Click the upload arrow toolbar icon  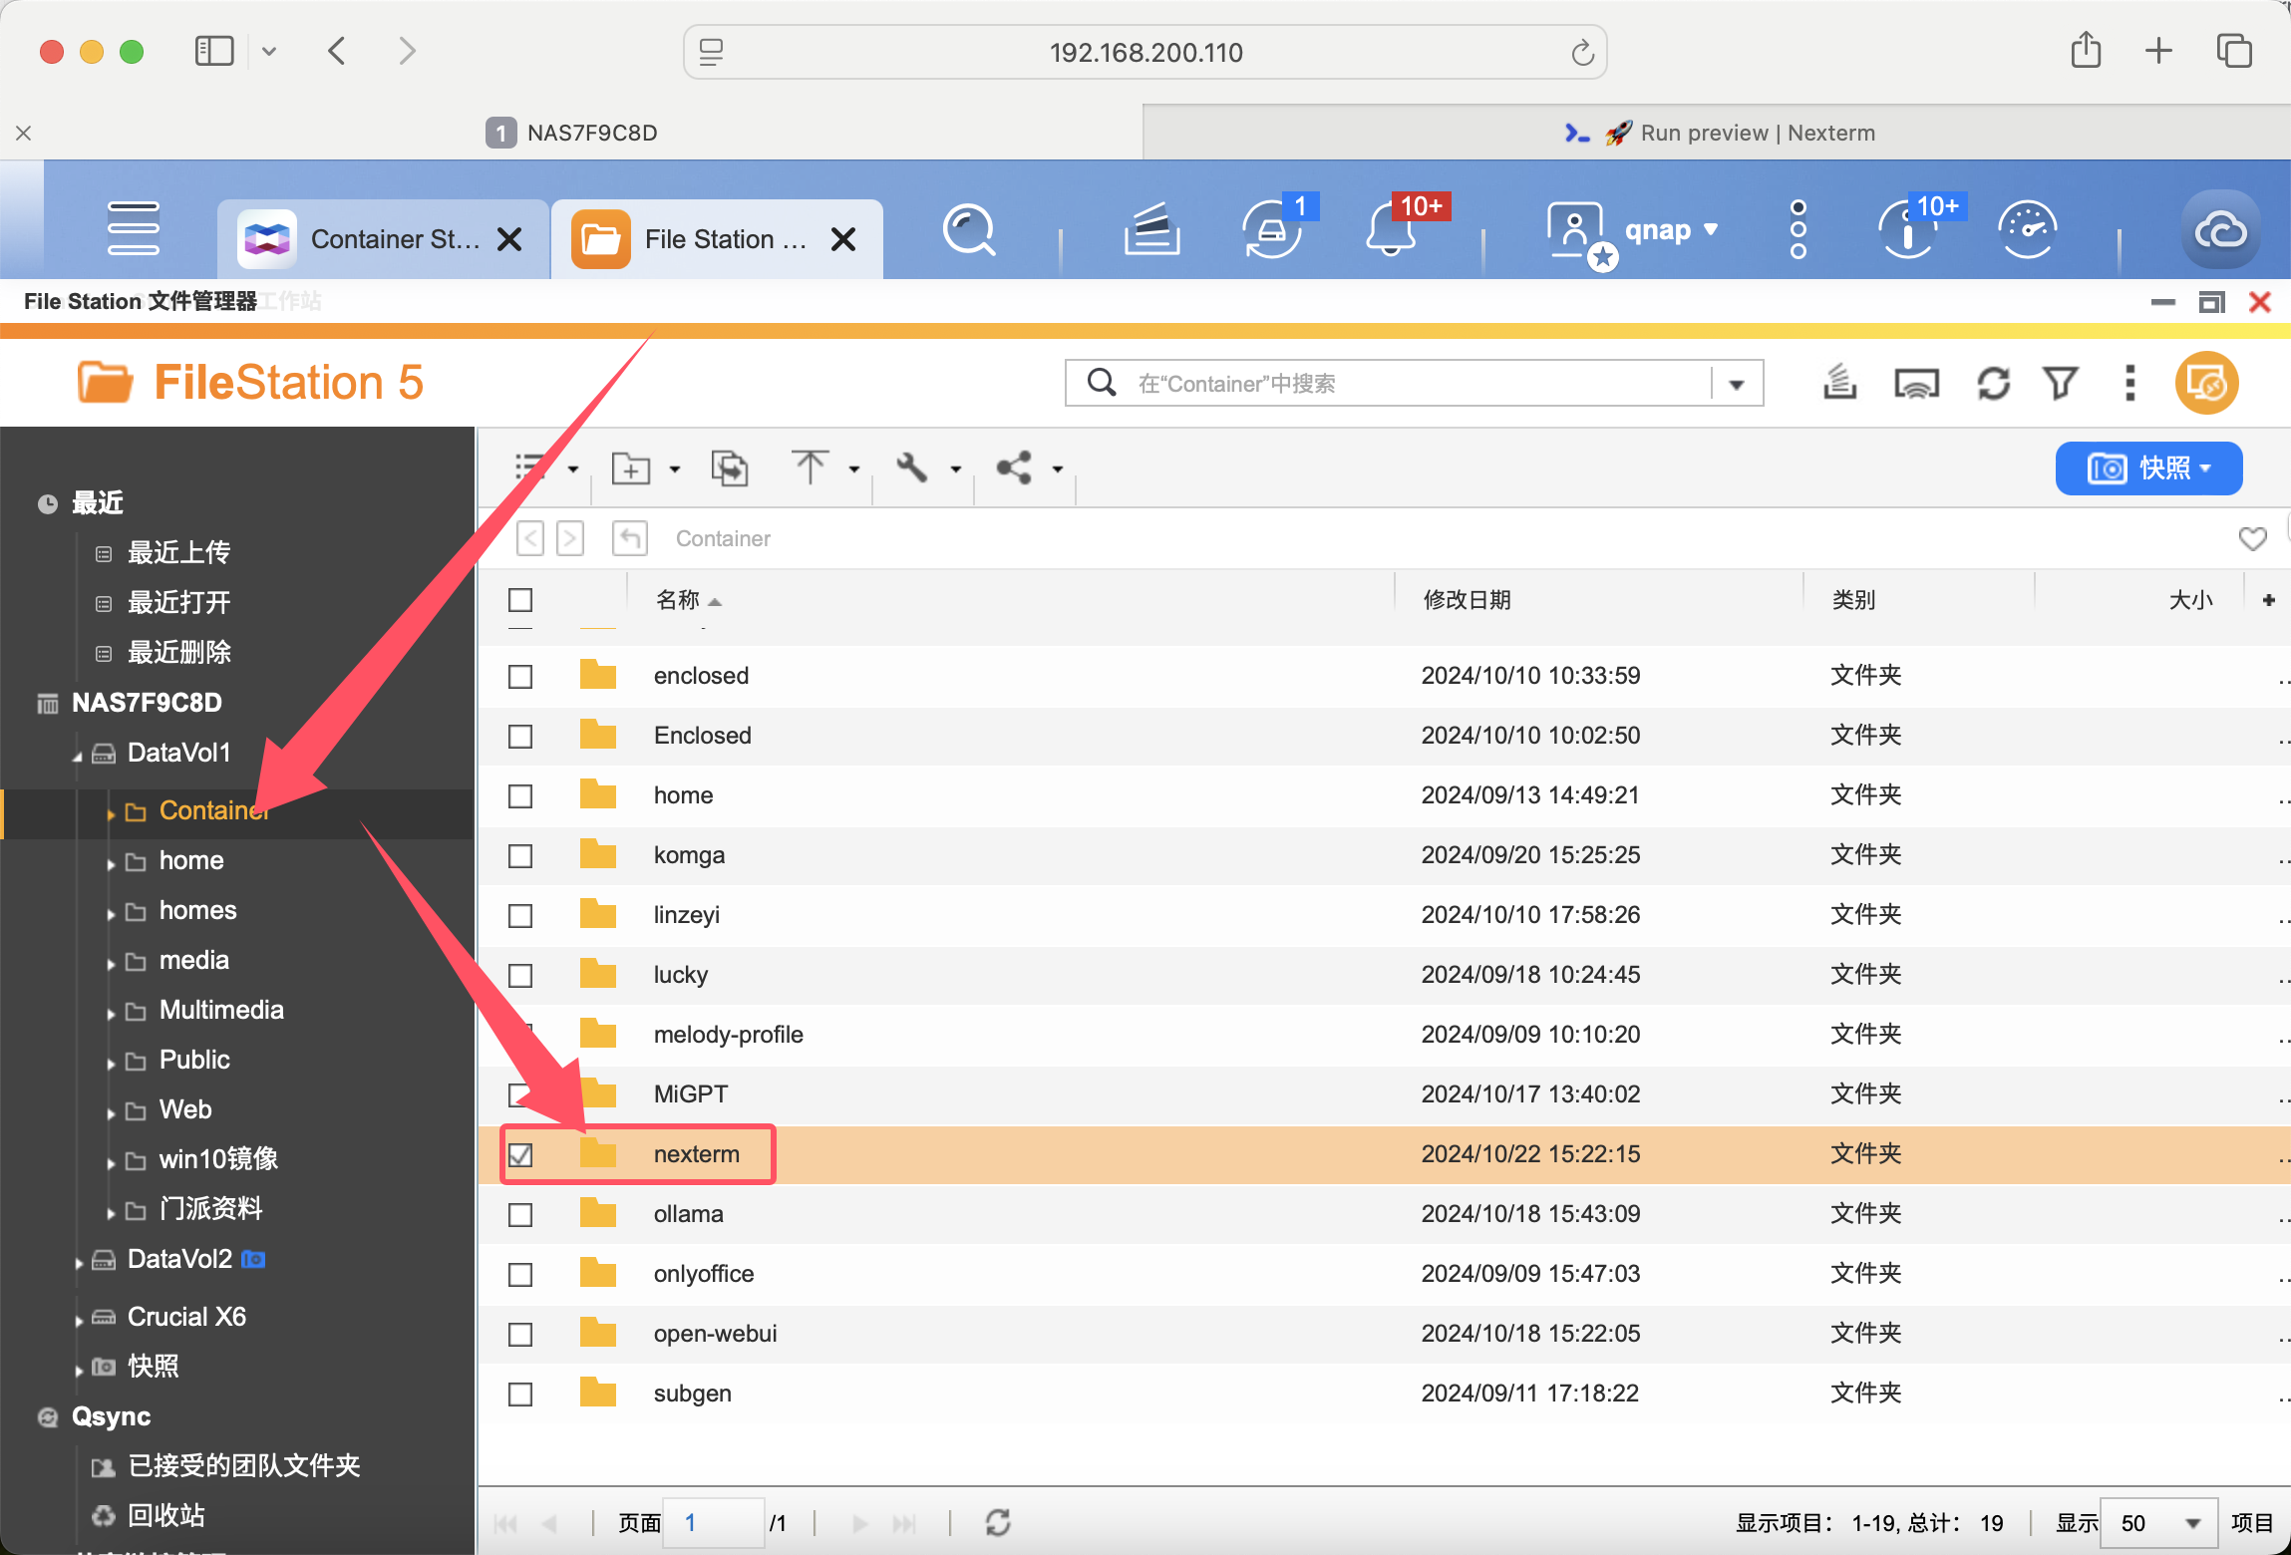click(x=810, y=467)
